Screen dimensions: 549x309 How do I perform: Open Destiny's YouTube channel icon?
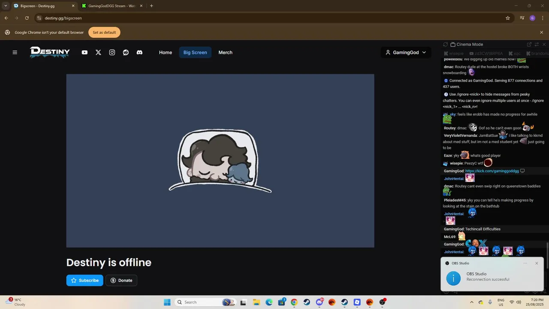[84, 52]
